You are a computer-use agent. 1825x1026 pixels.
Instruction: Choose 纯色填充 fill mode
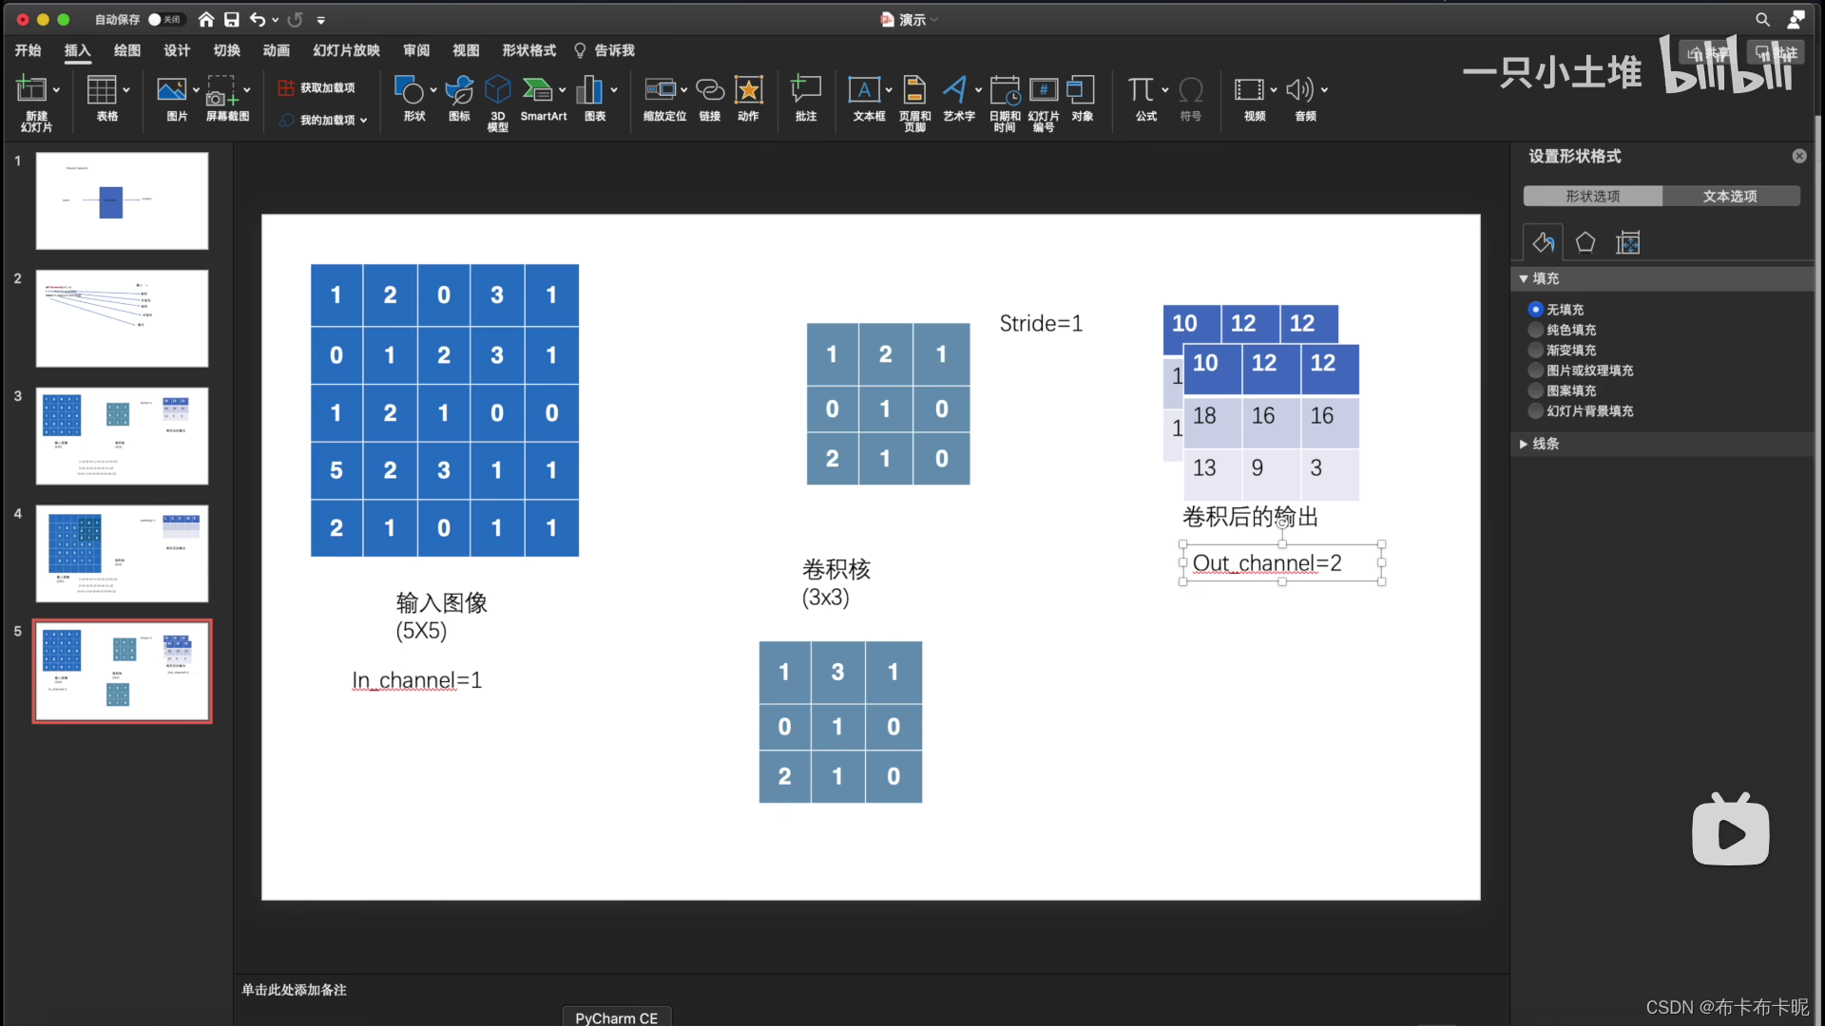(1536, 330)
